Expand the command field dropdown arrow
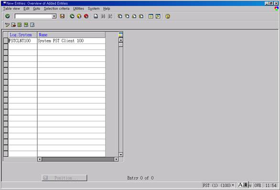280x190 pixels. click(x=54, y=17)
